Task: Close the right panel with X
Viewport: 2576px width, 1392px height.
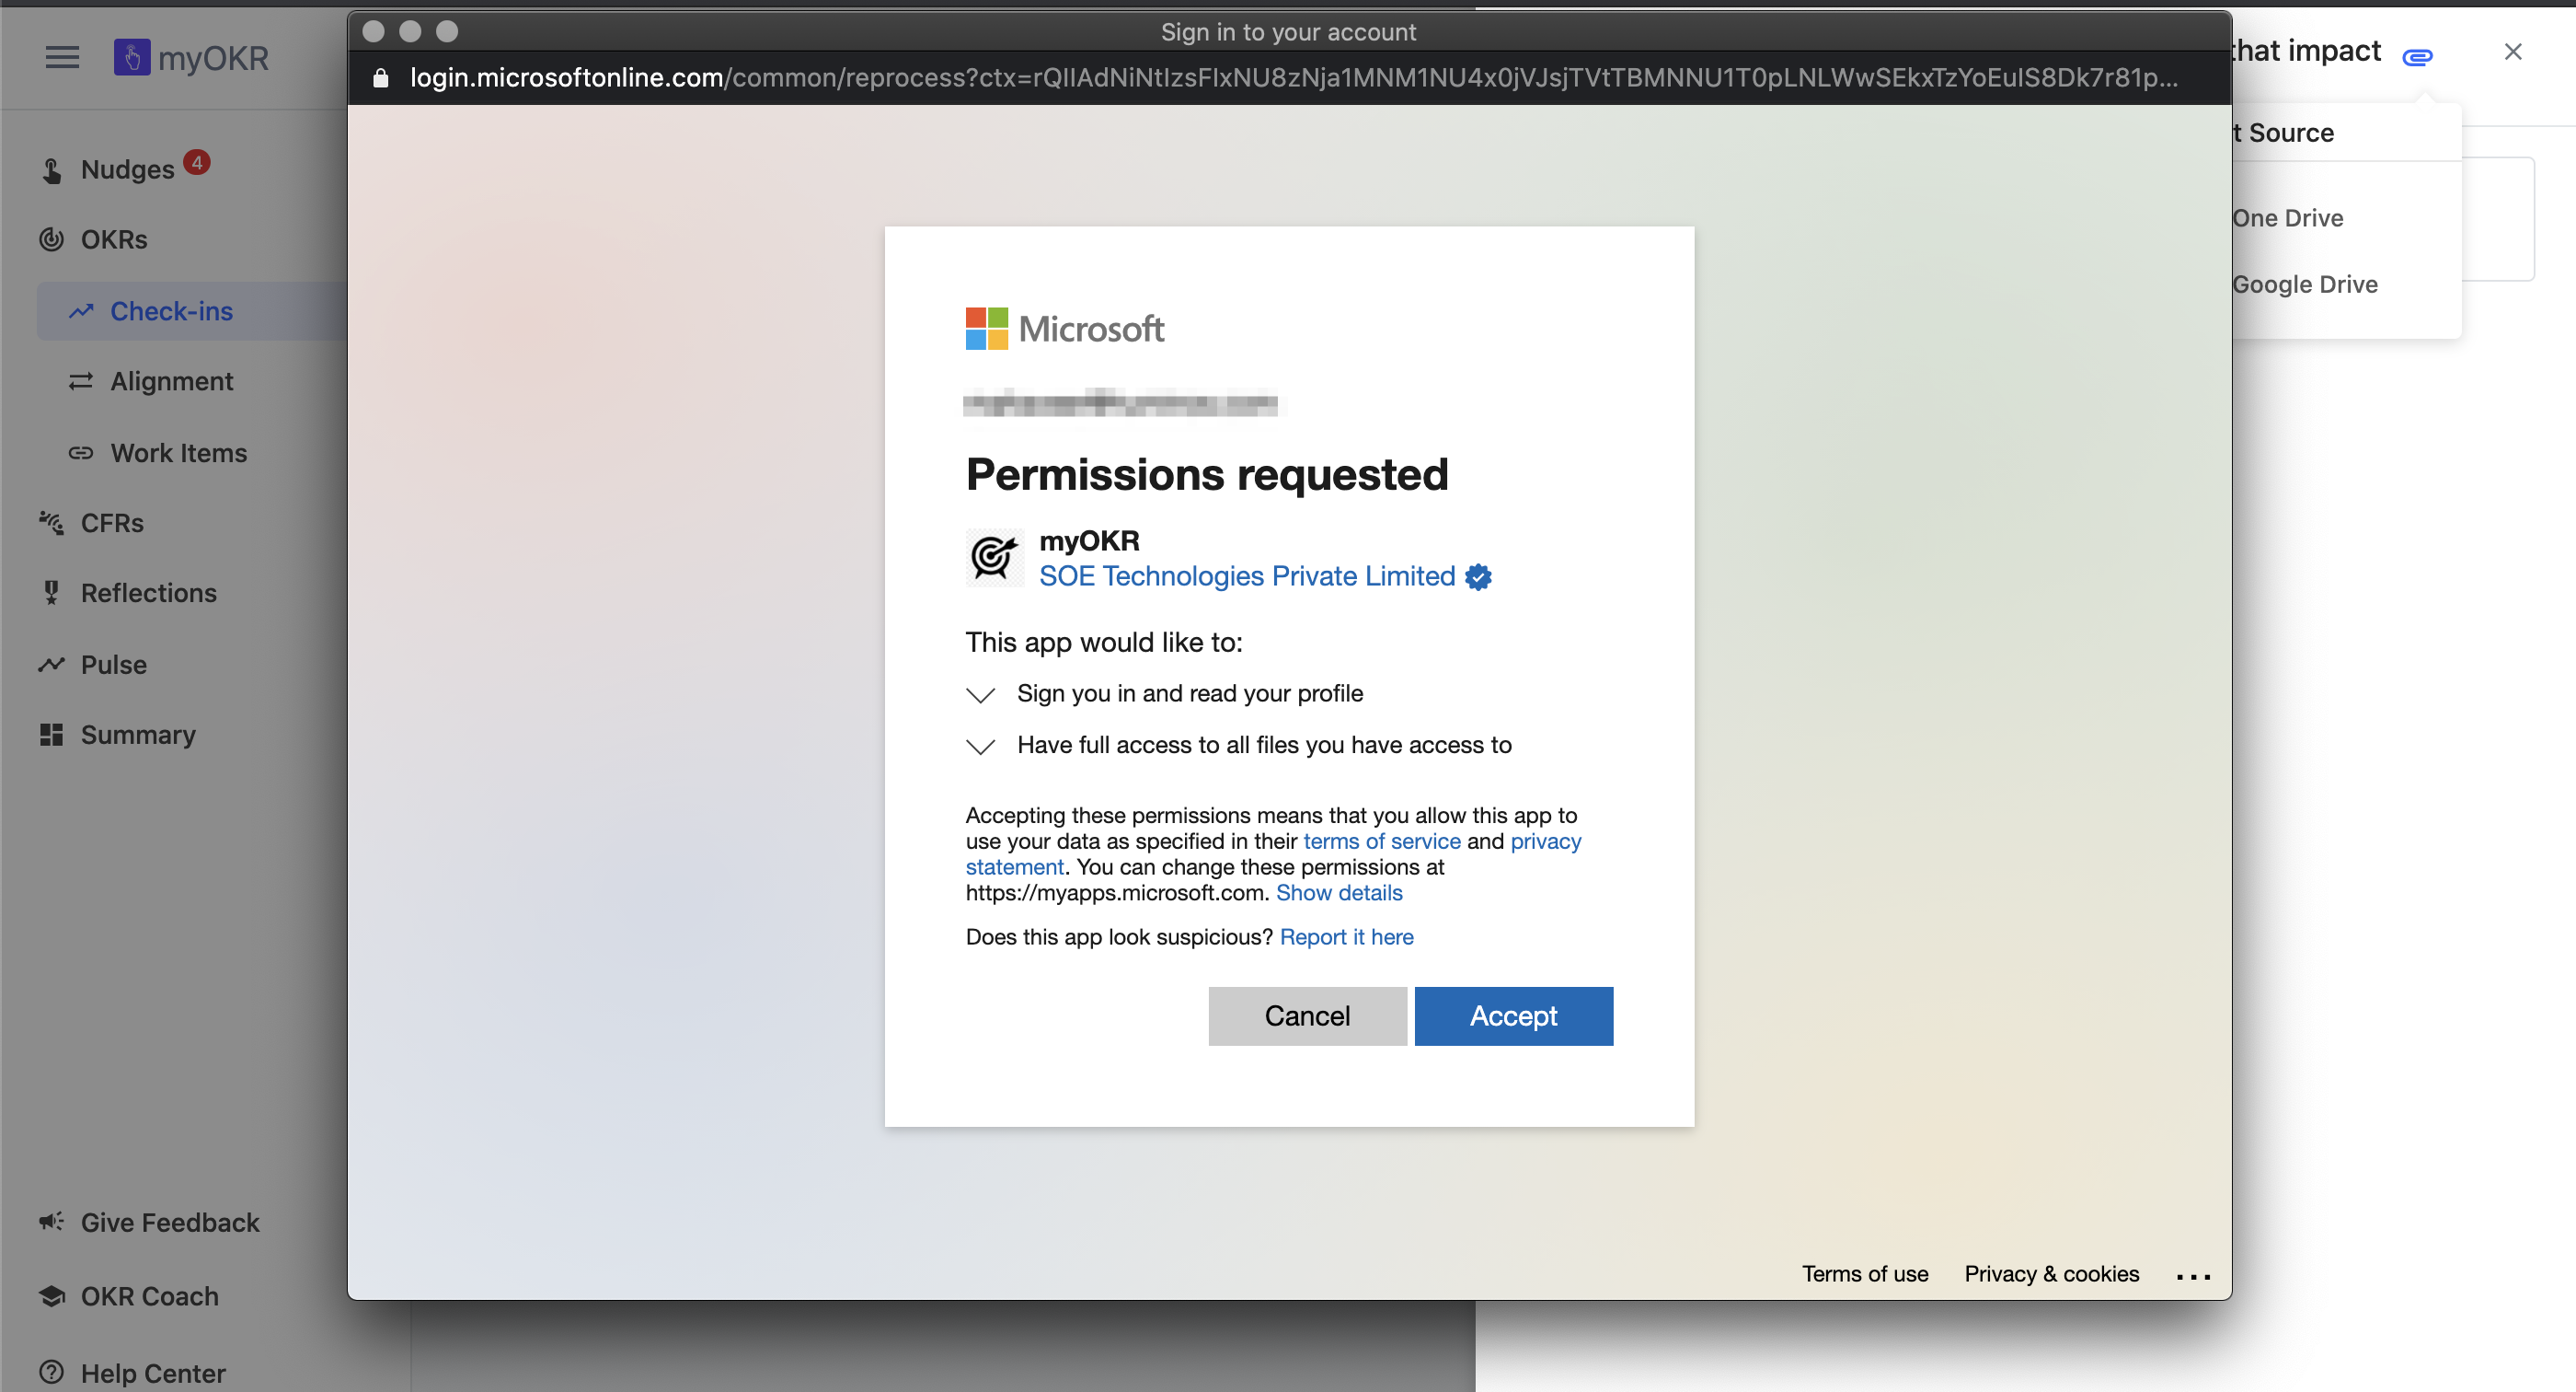Action: (x=2512, y=51)
